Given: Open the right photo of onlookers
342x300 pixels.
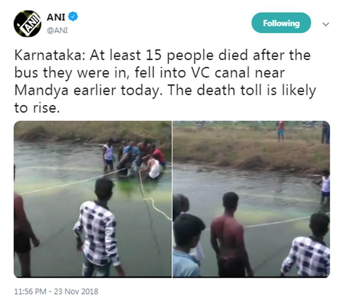Looking at the screenshot, I should point(251,199).
